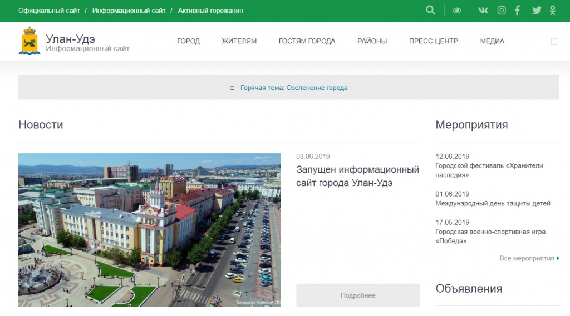Open the ПРЕСС-ЦЕНТР menu

pyautogui.click(x=433, y=41)
